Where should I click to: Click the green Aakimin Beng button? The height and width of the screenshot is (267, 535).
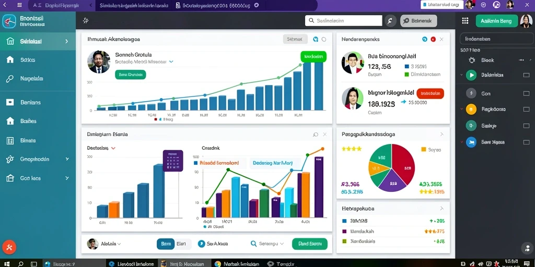[x=496, y=21]
